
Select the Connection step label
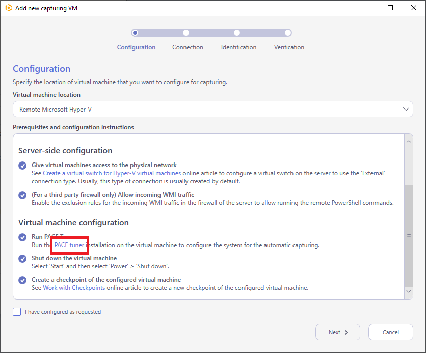188,47
